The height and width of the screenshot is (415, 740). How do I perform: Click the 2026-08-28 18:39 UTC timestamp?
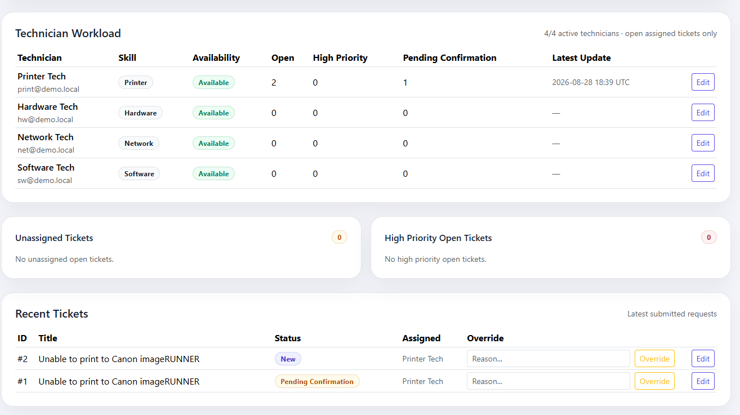pyautogui.click(x=591, y=82)
